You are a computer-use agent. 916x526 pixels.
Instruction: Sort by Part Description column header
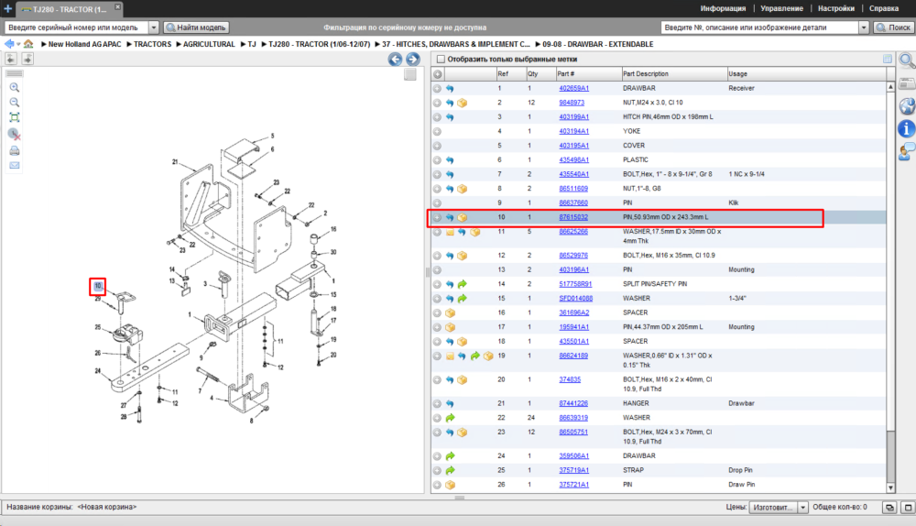point(674,74)
